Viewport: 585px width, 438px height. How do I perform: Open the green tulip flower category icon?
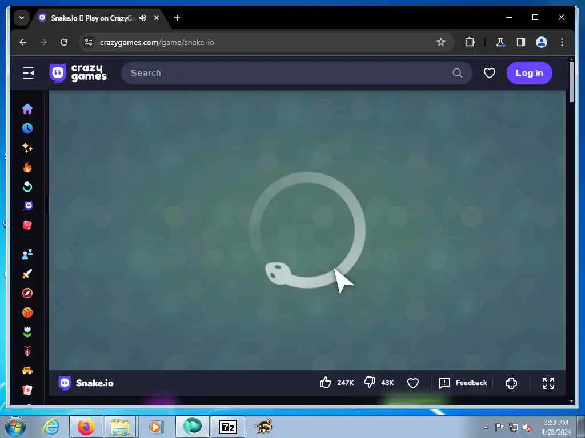(27, 332)
